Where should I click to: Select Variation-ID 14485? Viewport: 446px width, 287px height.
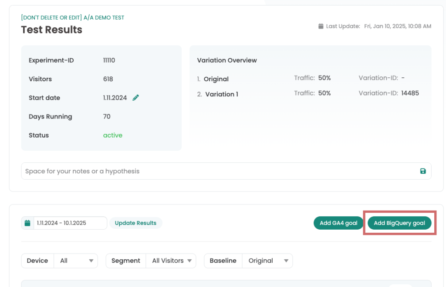410,93
